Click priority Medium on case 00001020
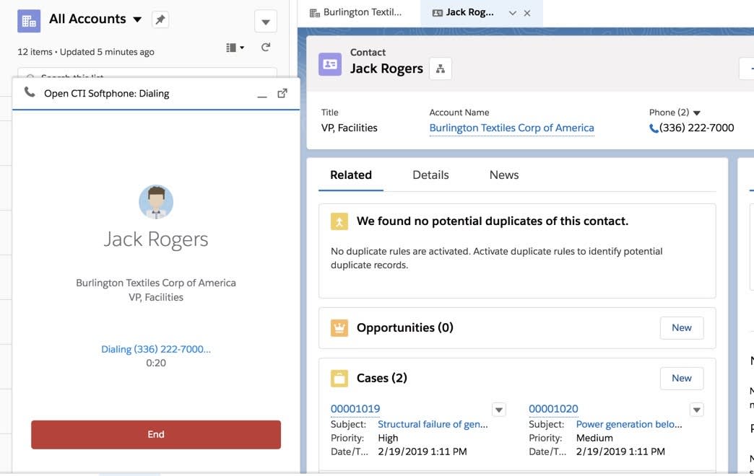This screenshot has height=476, width=754. click(x=594, y=438)
